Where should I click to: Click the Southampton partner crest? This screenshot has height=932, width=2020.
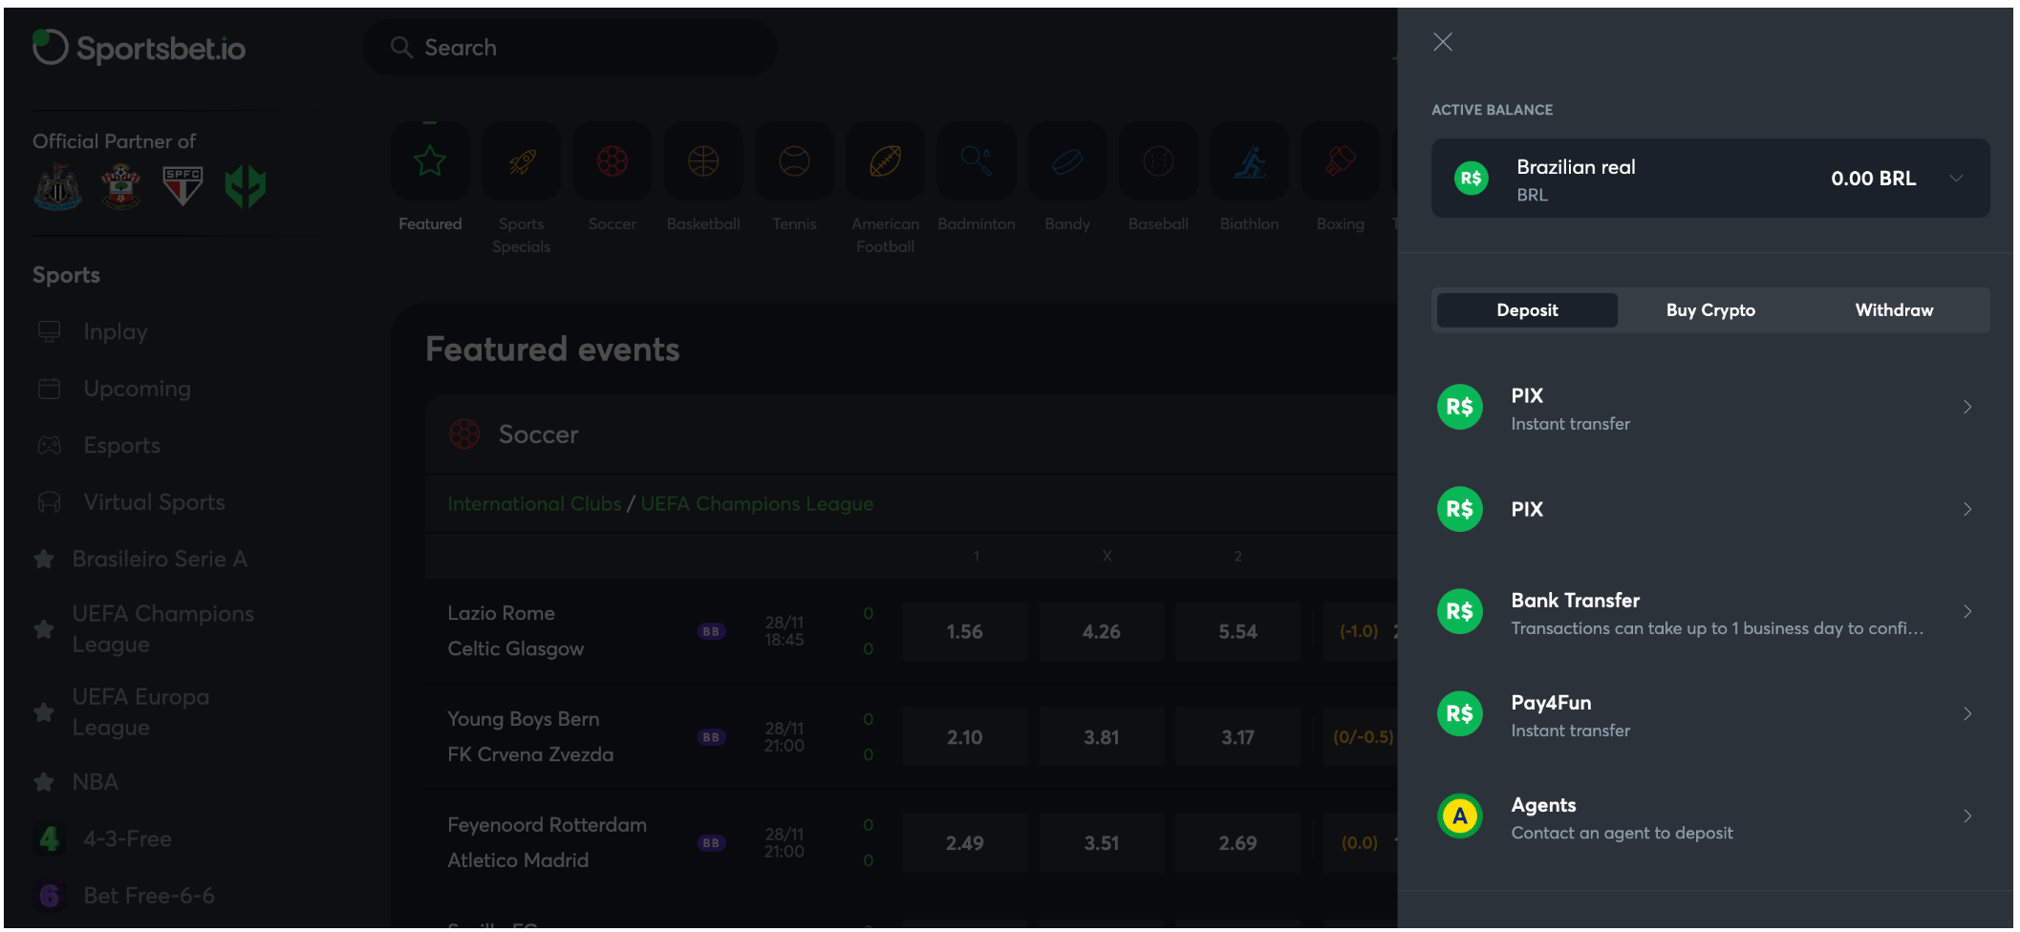click(121, 186)
